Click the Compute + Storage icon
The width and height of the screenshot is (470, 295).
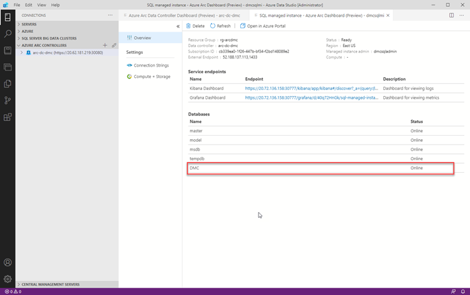click(x=129, y=77)
